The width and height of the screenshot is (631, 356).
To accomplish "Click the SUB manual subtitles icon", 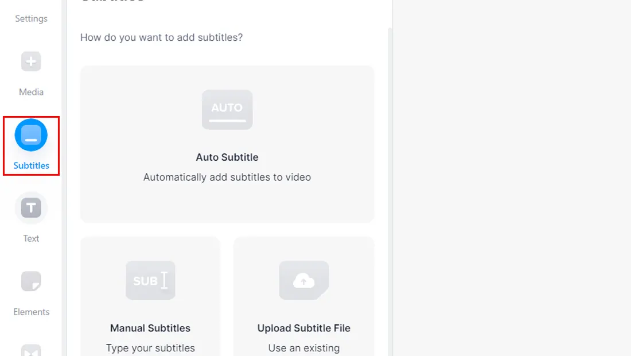I will coord(150,280).
